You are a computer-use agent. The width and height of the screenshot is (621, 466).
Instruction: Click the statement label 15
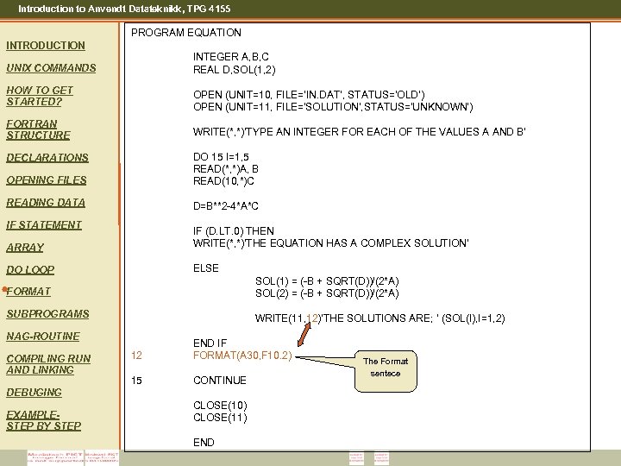click(136, 381)
